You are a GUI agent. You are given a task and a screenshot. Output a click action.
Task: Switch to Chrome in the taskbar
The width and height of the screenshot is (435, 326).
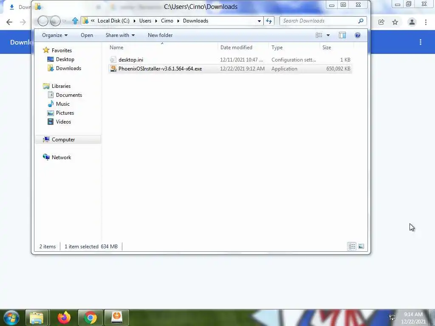[90, 318]
